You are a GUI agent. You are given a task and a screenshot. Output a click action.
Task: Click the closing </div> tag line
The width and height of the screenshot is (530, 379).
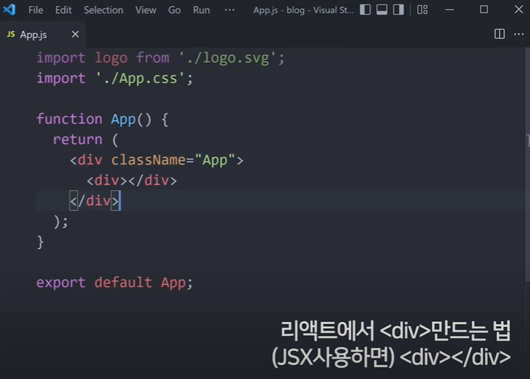[94, 201]
